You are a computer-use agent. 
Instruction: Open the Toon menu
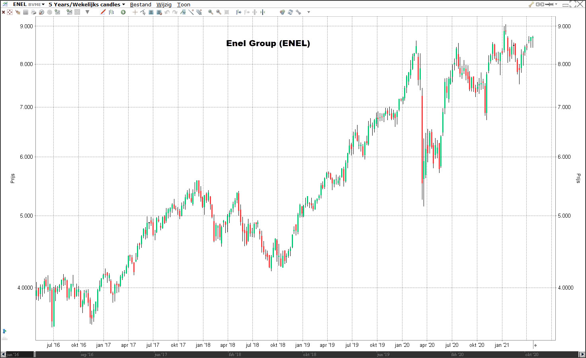click(184, 4)
